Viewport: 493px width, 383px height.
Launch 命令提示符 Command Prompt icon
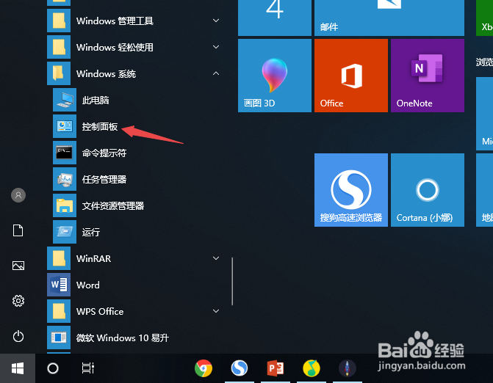coord(65,153)
